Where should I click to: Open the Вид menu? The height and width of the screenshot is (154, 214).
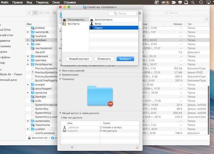coord(29,2)
